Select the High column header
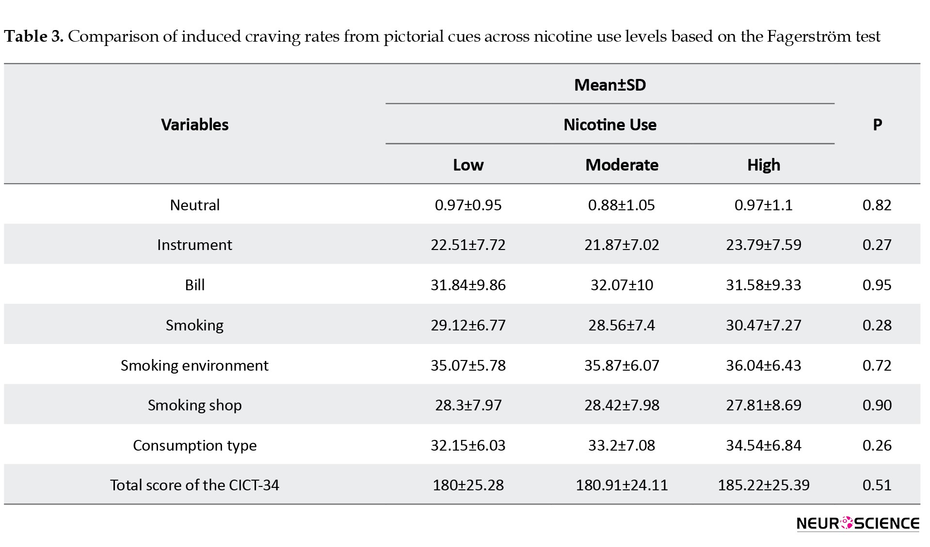 764,165
